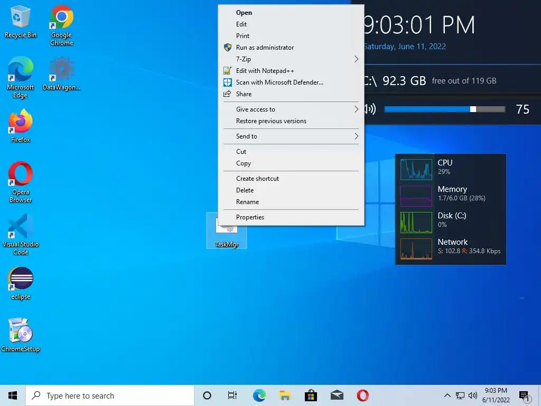Open the Mail app from the taskbar

337,395
